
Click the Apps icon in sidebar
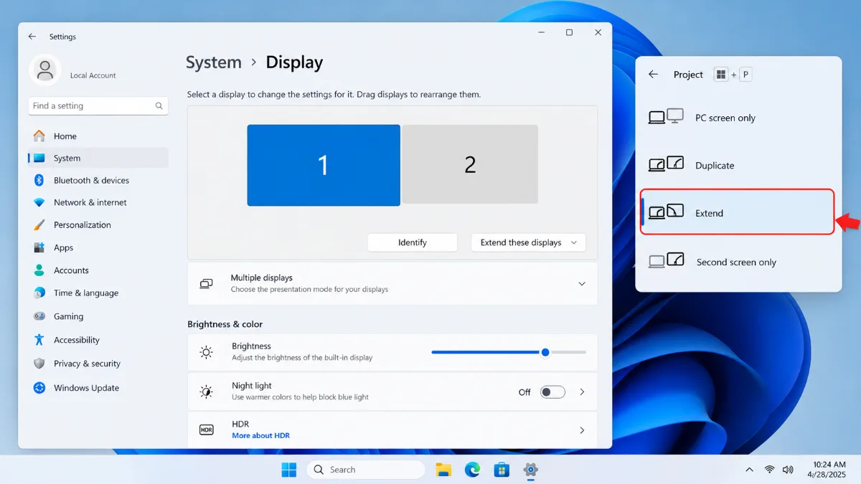tap(39, 247)
